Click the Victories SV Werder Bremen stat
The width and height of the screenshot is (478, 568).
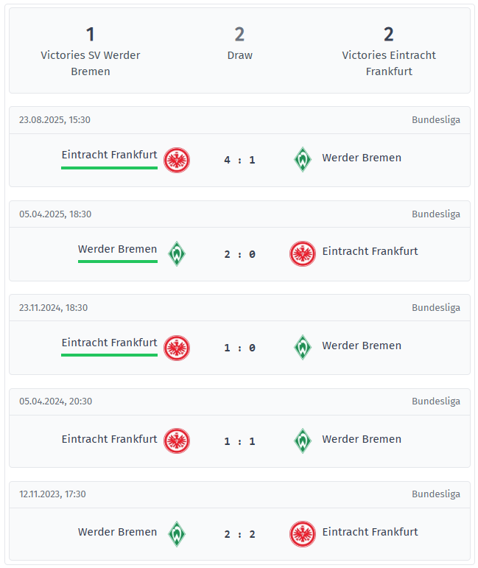click(x=91, y=51)
